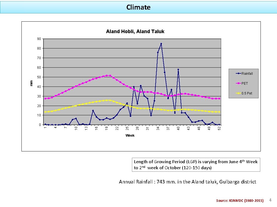
Task: Click week 1 x-axis tick label
Action: (45, 128)
